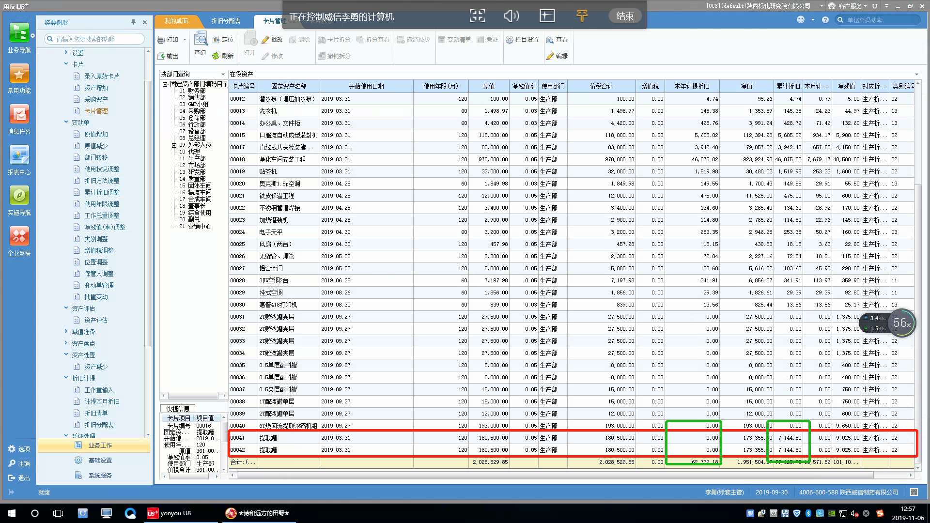Screen dimensions: 930x523
Task: Click the 变动清单 toolbar icon
Action: point(442,40)
